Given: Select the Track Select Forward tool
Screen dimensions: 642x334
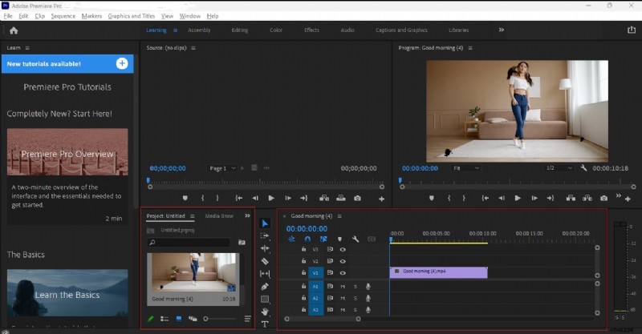Looking at the screenshot, I should tap(265, 236).
